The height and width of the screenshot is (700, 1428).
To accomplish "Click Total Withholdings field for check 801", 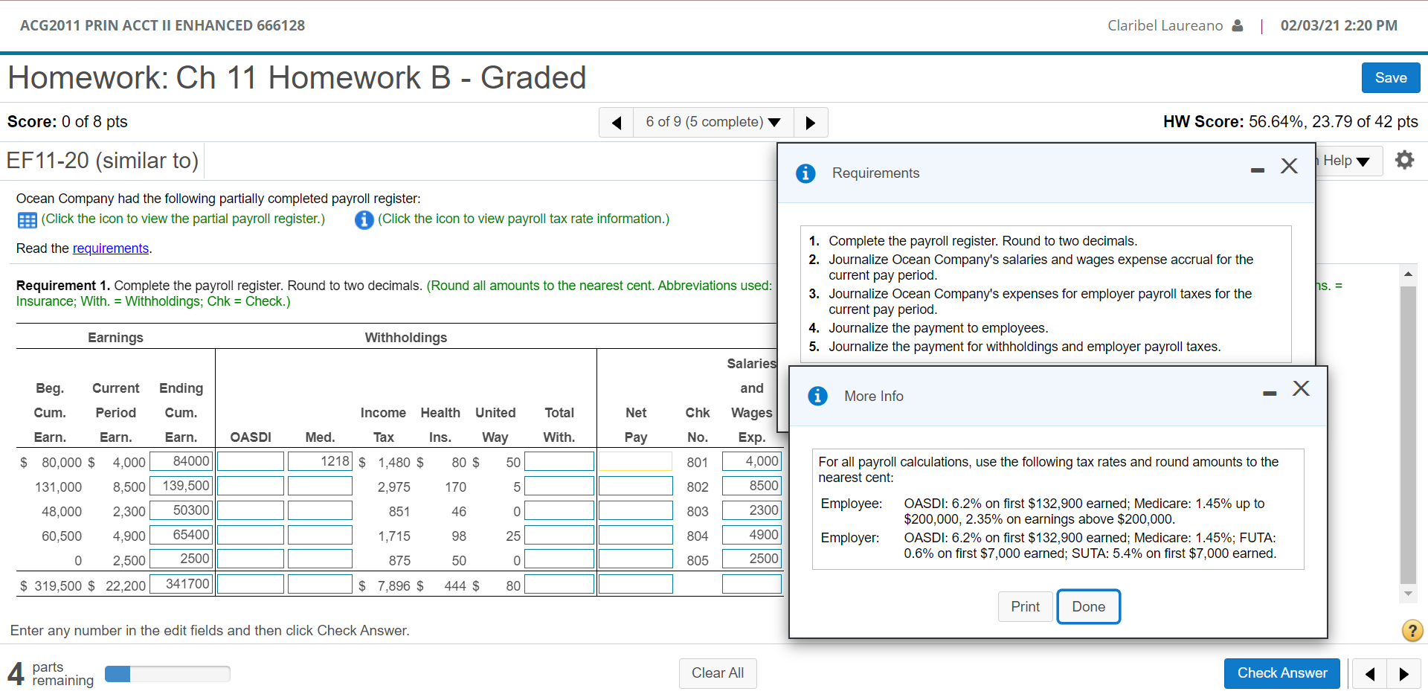I will [559, 462].
